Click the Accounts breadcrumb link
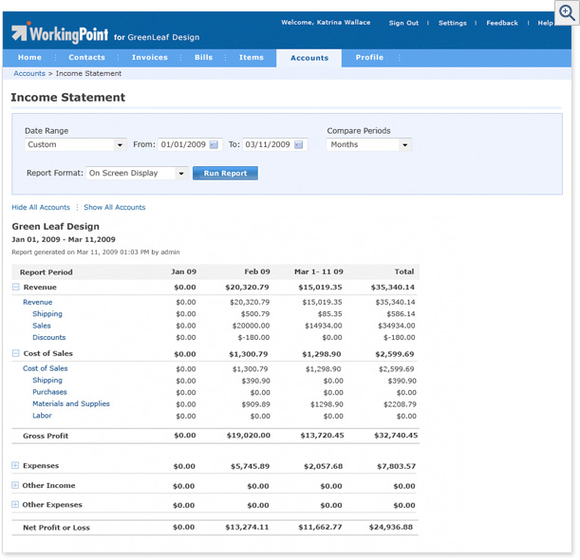The width and height of the screenshot is (580, 560). tap(29, 73)
